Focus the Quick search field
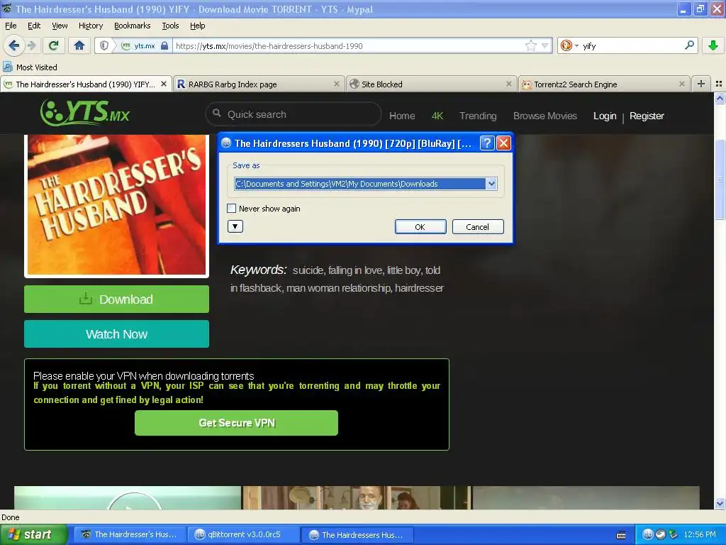 (x=293, y=114)
